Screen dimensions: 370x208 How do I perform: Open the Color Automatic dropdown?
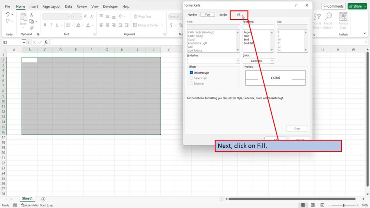tap(272, 61)
